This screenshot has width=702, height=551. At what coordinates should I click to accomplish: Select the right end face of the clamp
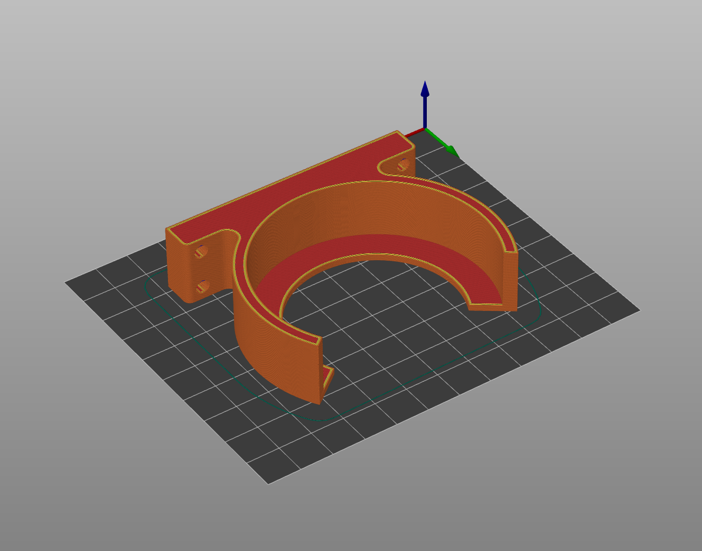510,281
